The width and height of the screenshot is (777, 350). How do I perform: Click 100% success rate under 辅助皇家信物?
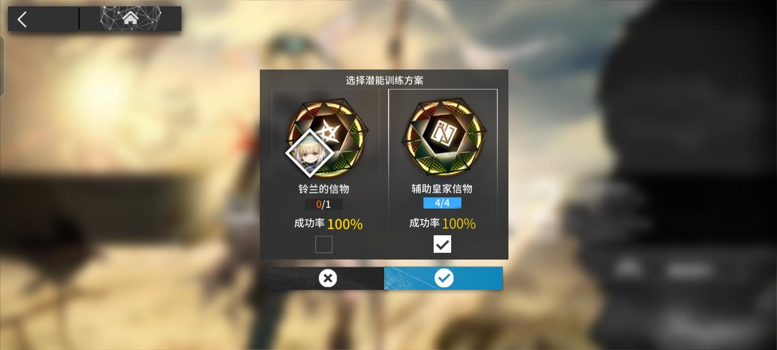pos(459,224)
